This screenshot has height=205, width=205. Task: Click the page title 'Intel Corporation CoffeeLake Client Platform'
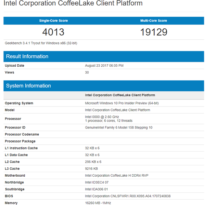pos(73,3)
